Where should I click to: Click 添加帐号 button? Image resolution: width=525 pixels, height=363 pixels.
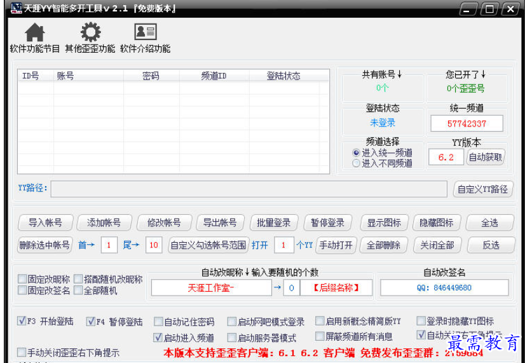coord(104,223)
